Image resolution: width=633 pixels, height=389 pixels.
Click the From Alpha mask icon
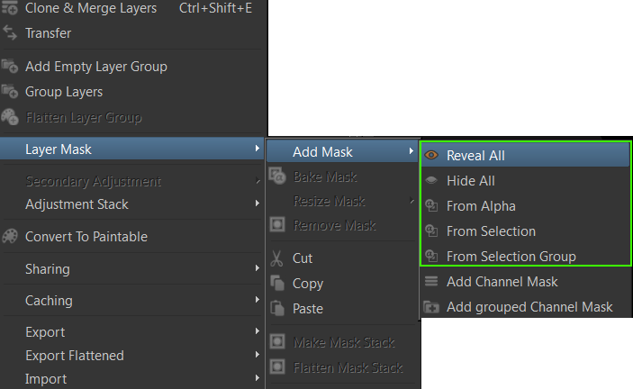point(431,206)
